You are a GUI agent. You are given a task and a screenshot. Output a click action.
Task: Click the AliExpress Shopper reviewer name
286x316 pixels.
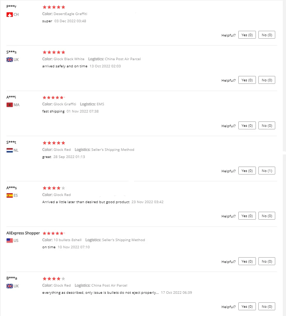23,233
